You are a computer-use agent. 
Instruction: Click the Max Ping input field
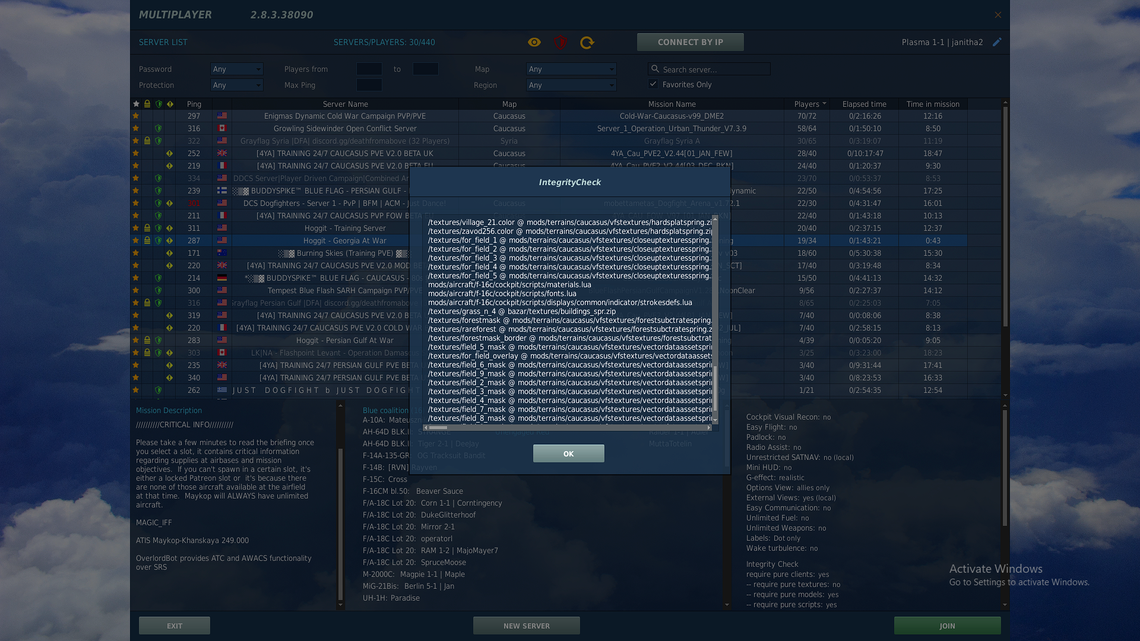pos(369,85)
